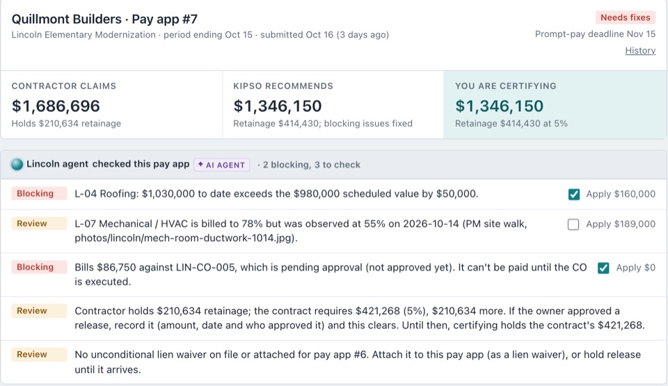Click the Blocking tag on LIN-CO-005 row
This screenshot has height=386, width=668.
pos(39,267)
